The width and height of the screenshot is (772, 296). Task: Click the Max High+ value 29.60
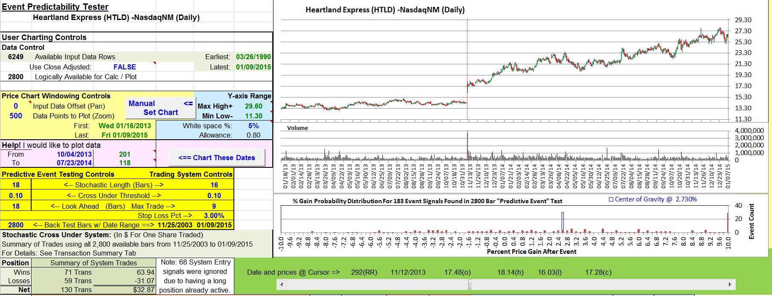[x=253, y=106]
